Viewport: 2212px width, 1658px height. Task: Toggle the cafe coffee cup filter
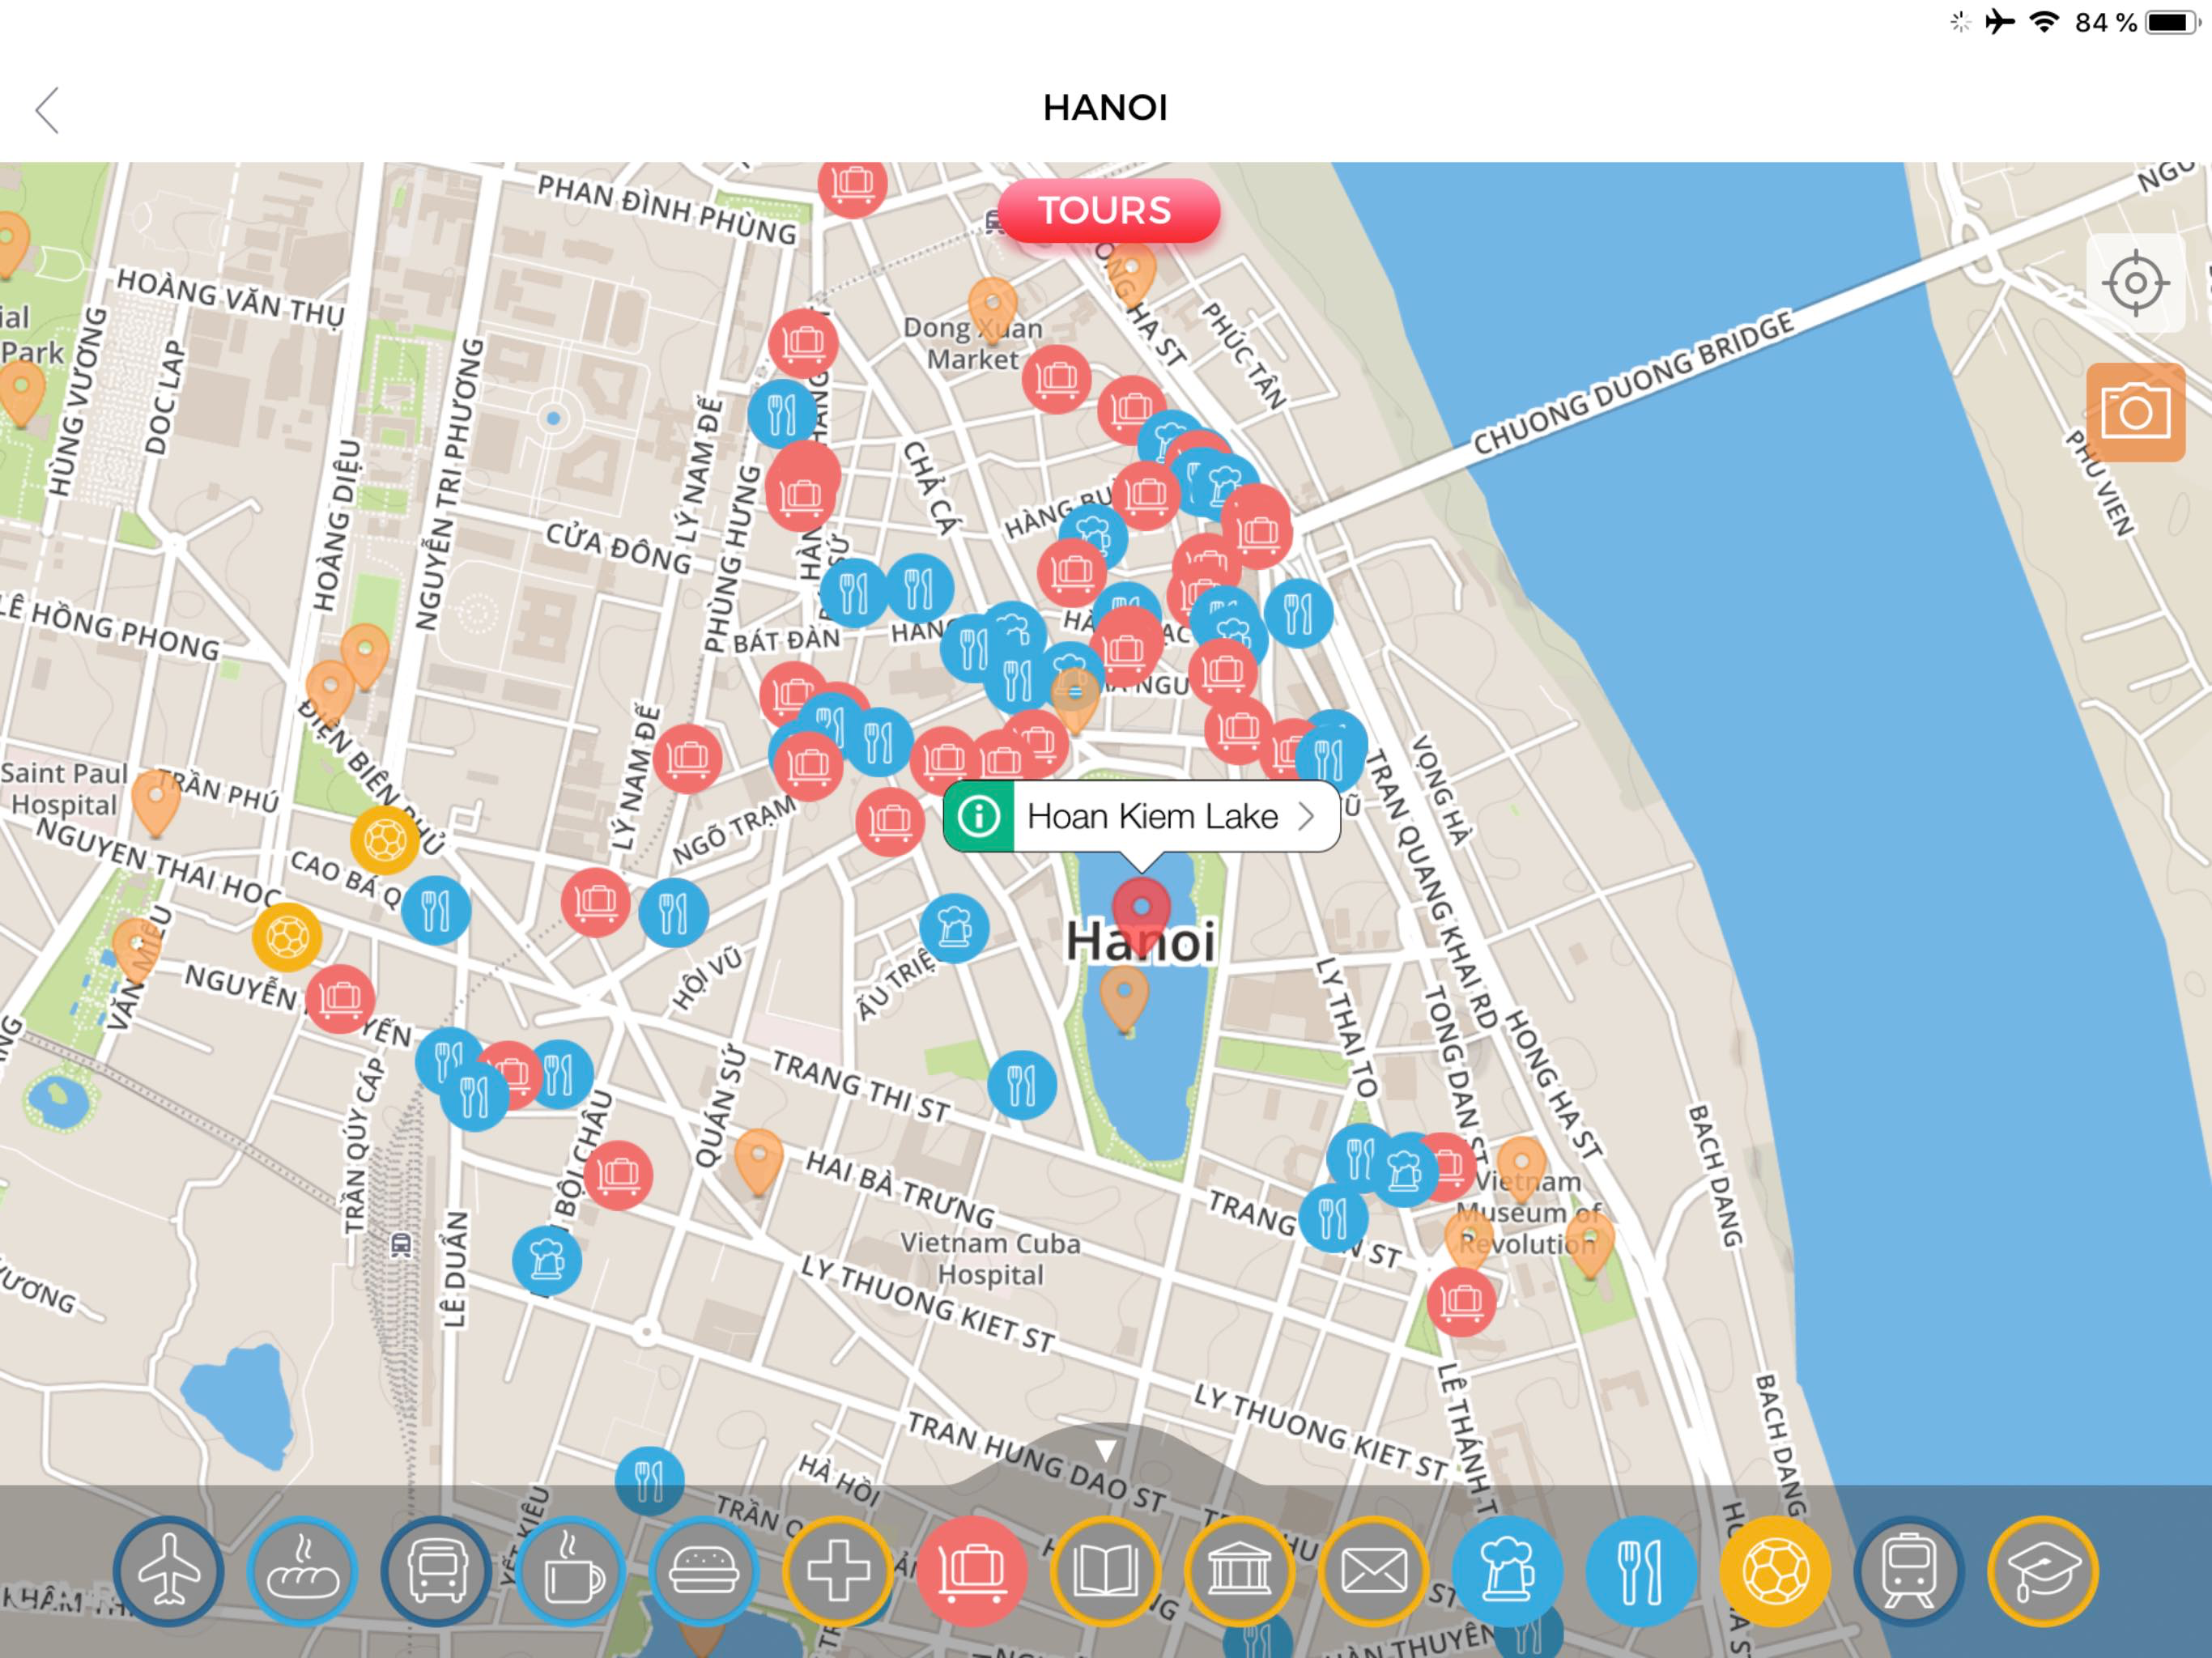[571, 1571]
